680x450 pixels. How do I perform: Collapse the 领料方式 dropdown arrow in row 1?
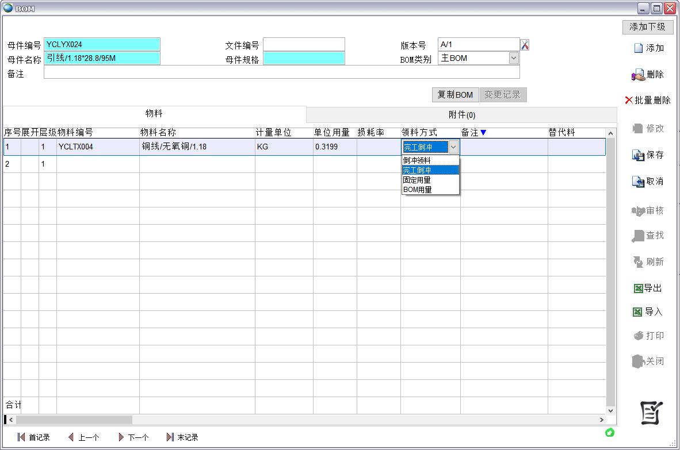tap(453, 147)
